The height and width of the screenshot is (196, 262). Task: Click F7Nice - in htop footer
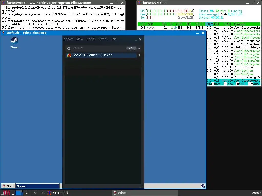[217, 84]
